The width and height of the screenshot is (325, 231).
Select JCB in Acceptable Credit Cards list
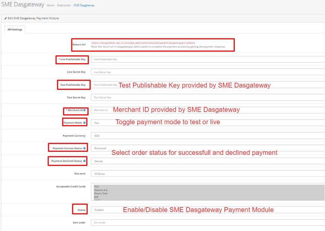pos(209,197)
